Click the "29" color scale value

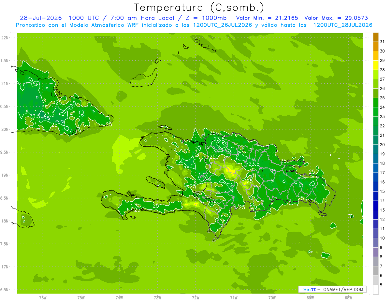383,60
